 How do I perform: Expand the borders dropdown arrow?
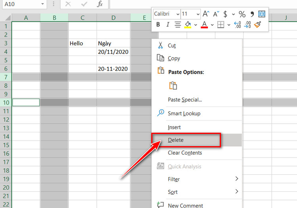point(229,25)
